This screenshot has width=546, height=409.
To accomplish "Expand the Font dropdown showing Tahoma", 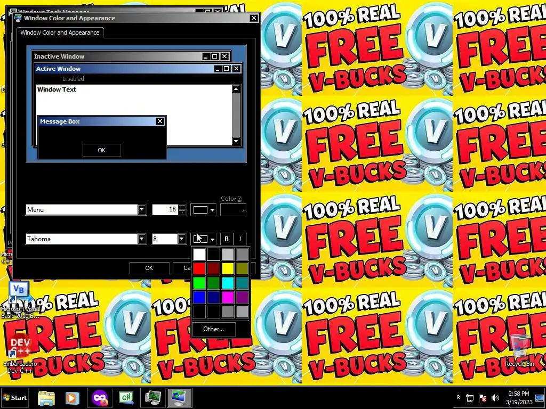I will point(141,239).
